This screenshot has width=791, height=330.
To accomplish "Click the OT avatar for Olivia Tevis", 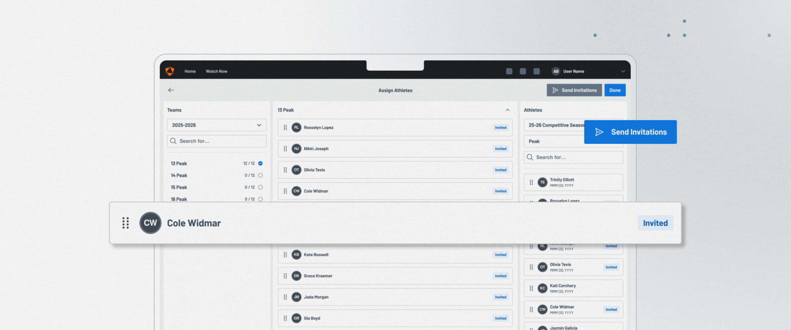I will point(296,170).
